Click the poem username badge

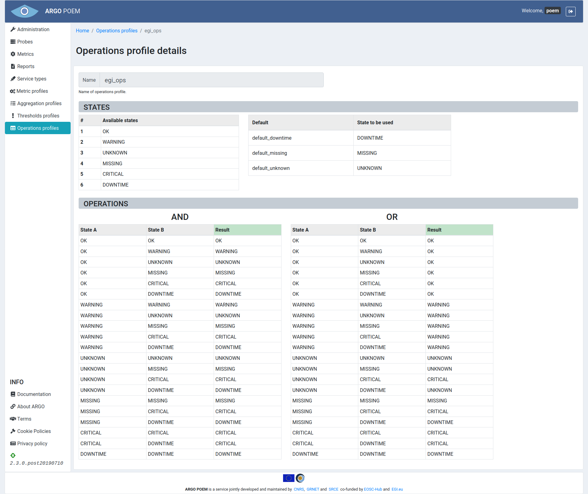pos(553,11)
